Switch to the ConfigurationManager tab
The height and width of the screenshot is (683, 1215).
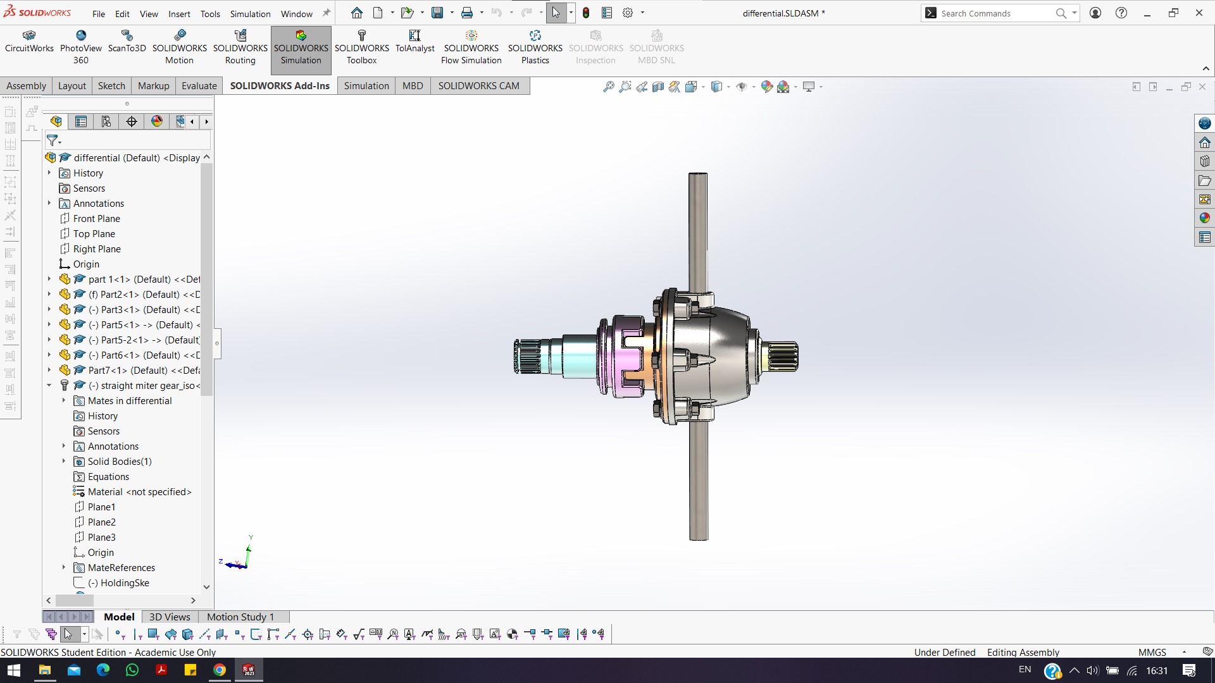[x=106, y=121]
